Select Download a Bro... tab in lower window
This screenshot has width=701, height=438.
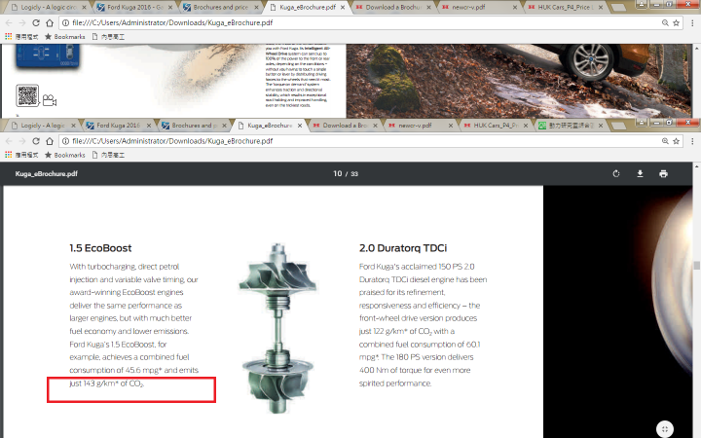click(x=345, y=126)
